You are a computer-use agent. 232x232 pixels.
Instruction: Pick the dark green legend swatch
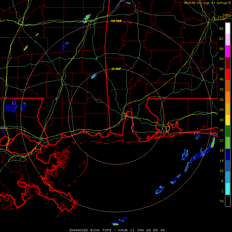tap(228, 131)
